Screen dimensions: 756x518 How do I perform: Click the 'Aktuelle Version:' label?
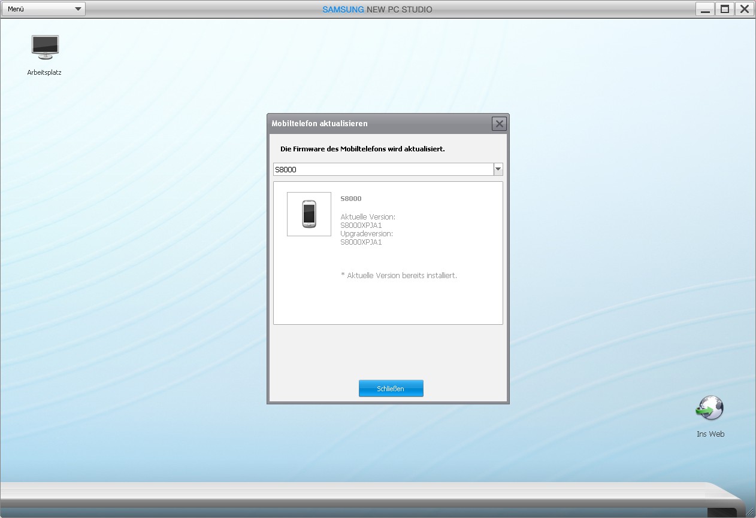(x=368, y=217)
